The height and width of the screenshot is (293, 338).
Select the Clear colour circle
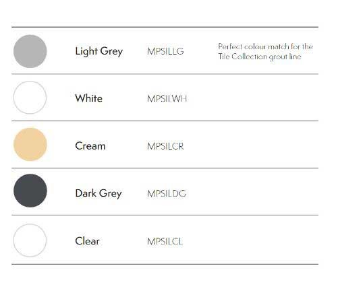click(x=30, y=240)
